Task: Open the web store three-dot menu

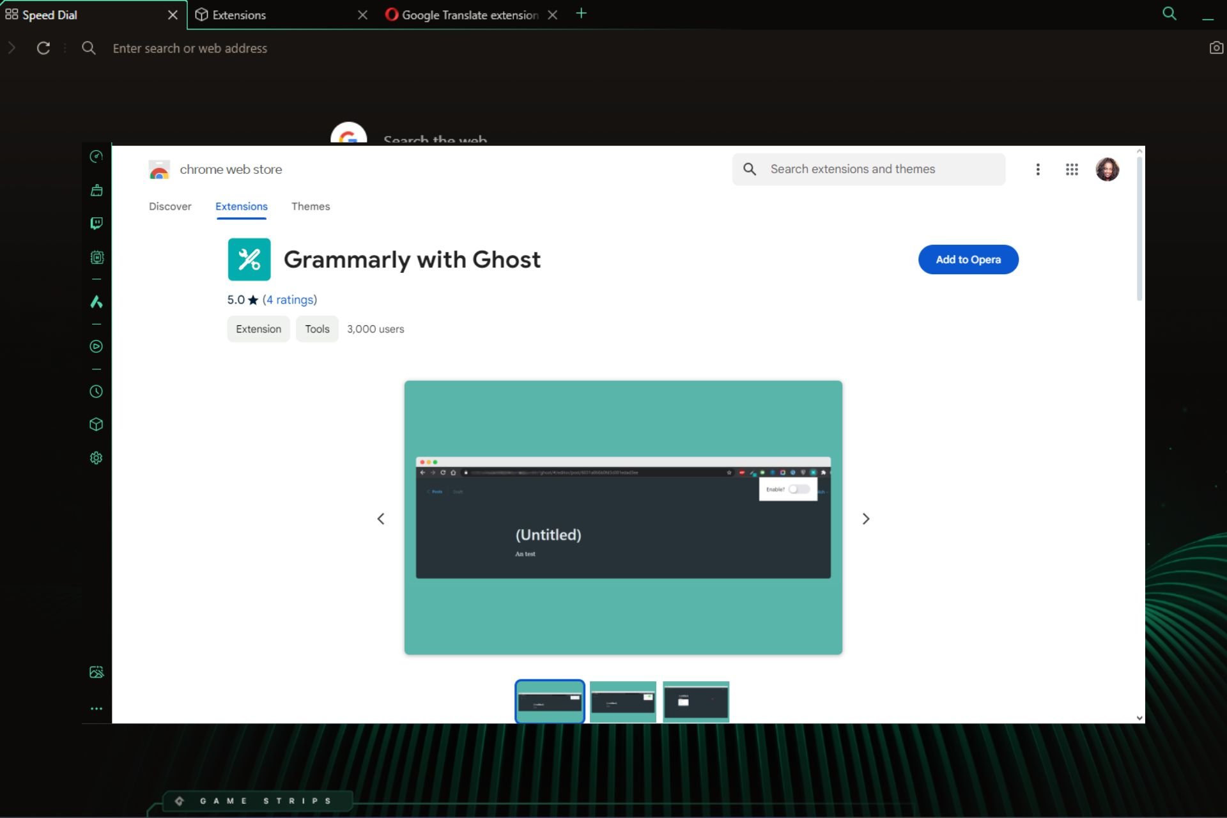Action: [1038, 169]
